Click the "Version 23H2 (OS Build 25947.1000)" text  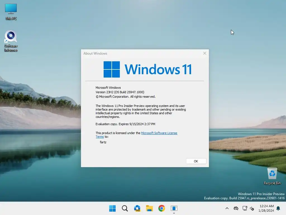point(120,92)
